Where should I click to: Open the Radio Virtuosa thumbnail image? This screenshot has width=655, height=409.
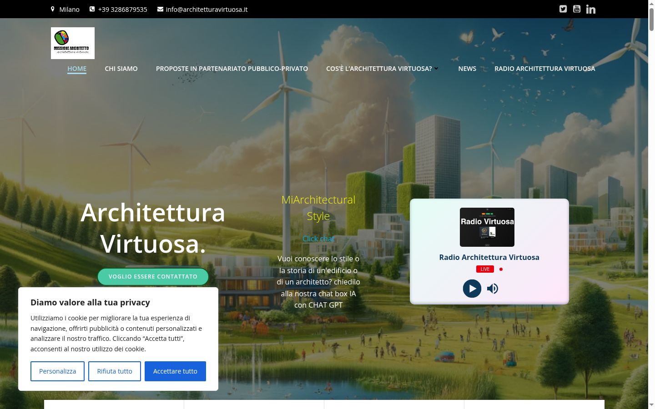coord(487,227)
